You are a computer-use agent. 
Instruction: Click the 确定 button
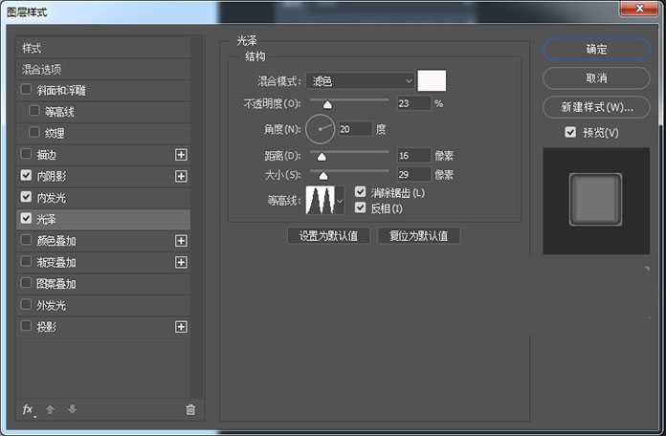pos(596,50)
